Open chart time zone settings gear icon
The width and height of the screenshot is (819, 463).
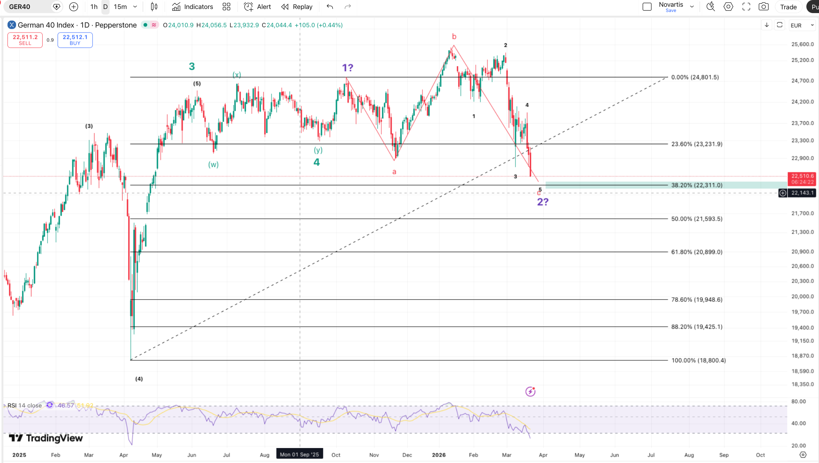803,455
